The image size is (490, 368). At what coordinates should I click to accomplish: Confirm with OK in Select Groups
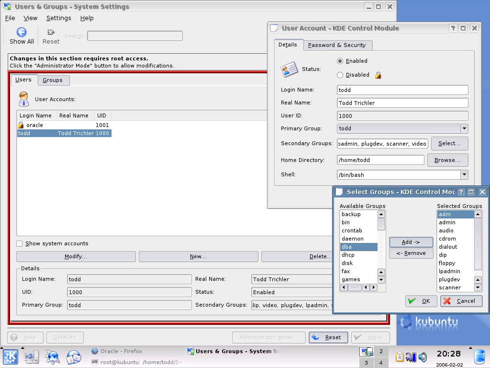(421, 301)
